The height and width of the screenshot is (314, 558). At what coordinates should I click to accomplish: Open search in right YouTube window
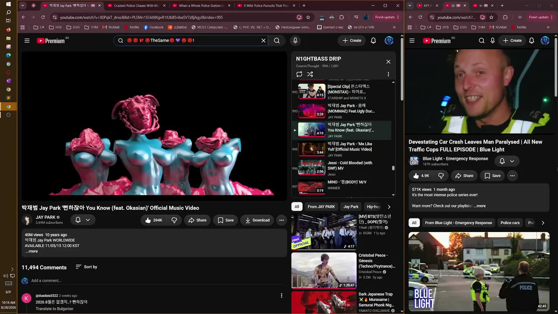(481, 41)
